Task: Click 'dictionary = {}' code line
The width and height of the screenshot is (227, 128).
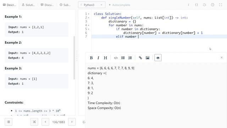Action: click(122, 21)
